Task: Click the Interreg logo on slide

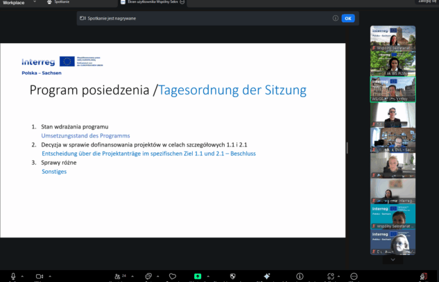Action: click(x=38, y=62)
